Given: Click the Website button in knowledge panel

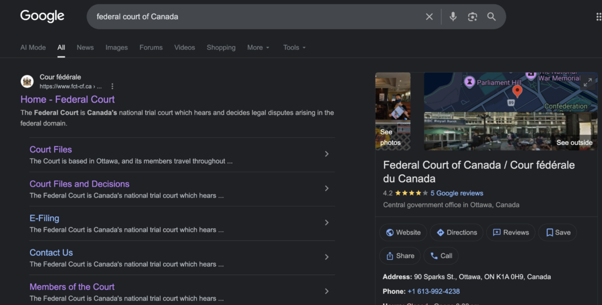Looking at the screenshot, I should coord(403,232).
